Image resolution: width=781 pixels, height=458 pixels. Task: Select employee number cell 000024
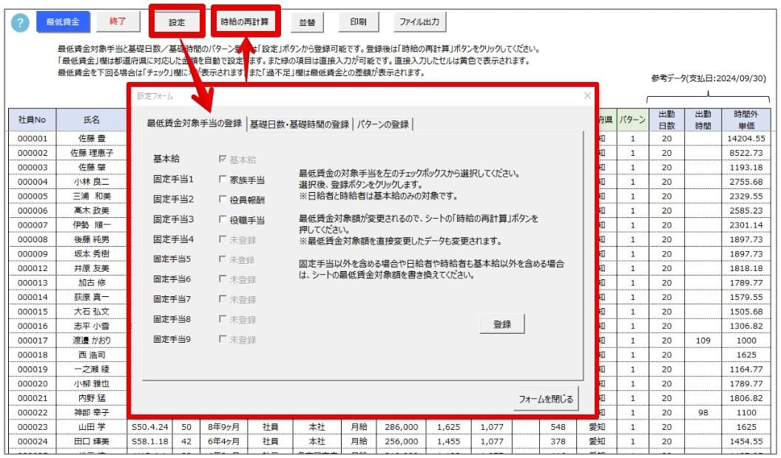[33, 441]
